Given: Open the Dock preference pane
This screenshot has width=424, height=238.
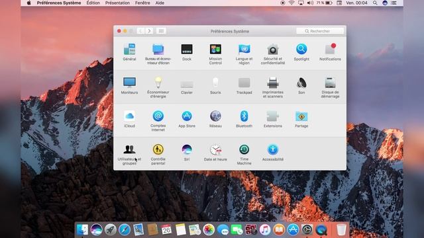Looking at the screenshot, I should point(187,52).
